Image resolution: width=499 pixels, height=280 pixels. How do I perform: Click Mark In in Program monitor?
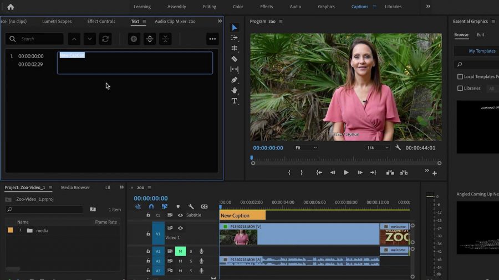(289, 173)
